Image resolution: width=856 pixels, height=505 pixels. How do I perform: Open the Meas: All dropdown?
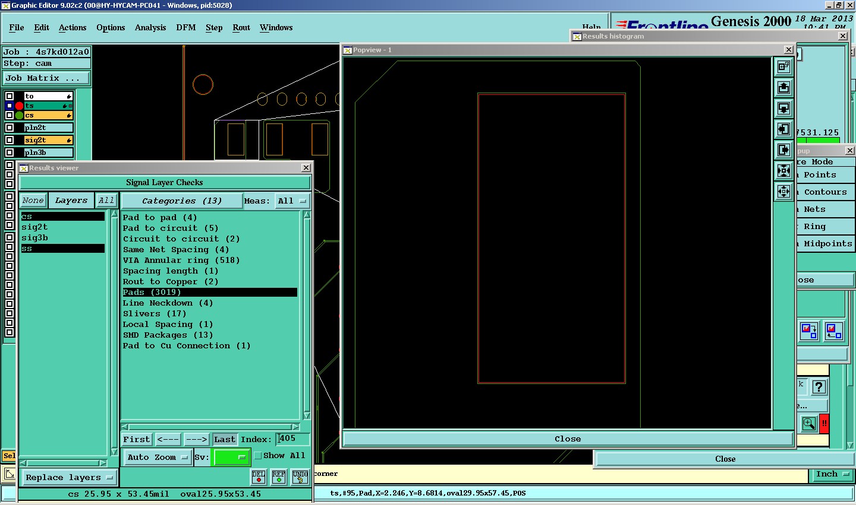point(292,201)
